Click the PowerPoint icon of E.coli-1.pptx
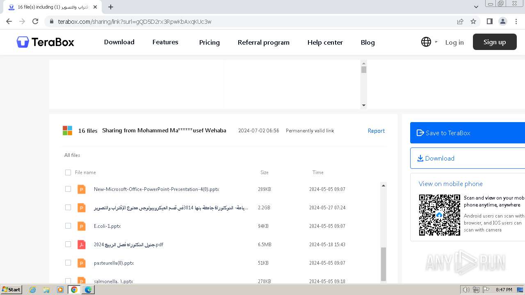This screenshot has height=295, width=525. pyautogui.click(x=82, y=226)
